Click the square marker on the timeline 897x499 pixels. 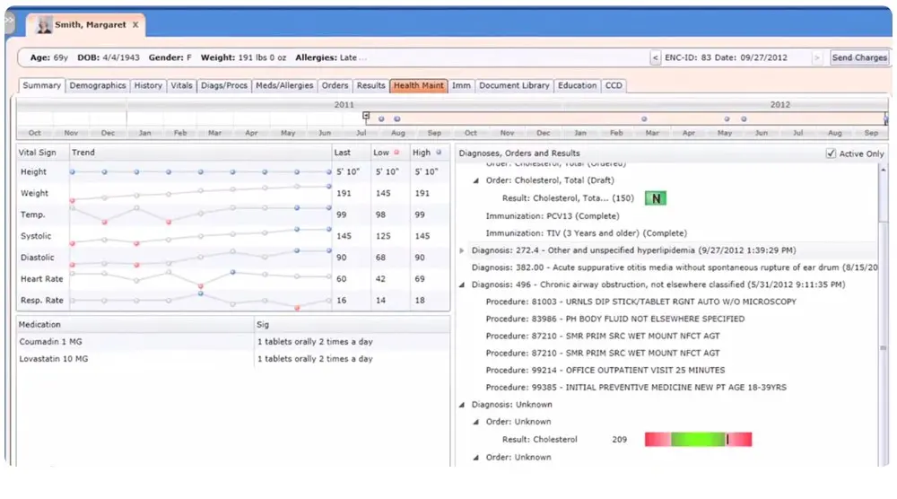[366, 116]
